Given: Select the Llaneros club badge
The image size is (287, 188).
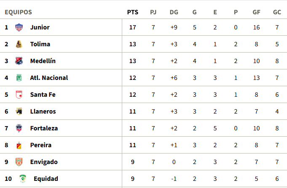Looking at the screenshot, I should [19, 111].
